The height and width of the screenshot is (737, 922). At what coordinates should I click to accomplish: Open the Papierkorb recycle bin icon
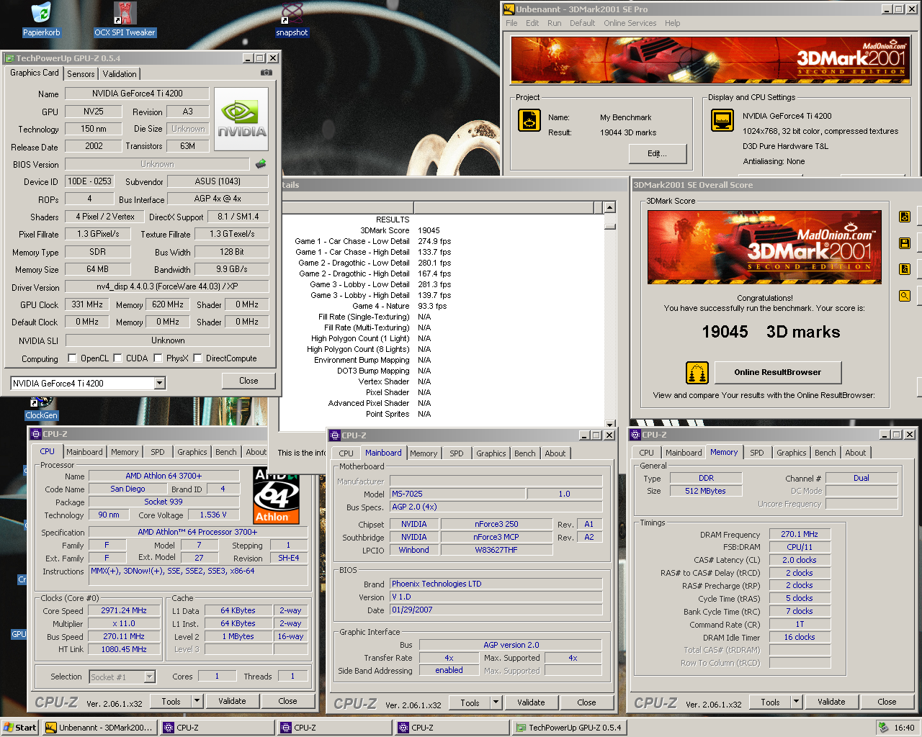coord(41,13)
